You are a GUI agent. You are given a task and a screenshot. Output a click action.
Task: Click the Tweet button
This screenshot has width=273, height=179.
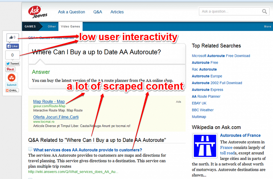13,64
